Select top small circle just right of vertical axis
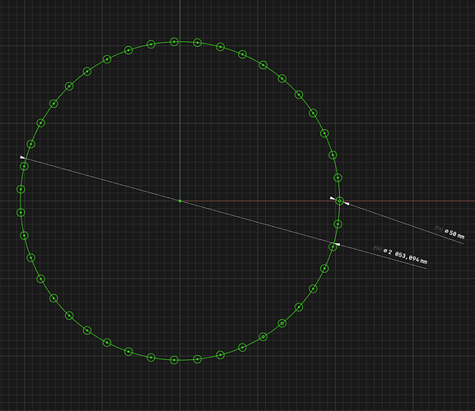Image resolution: width=475 pixels, height=411 pixels. (x=198, y=43)
